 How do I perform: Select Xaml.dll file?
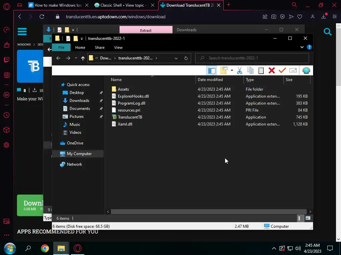click(125, 124)
